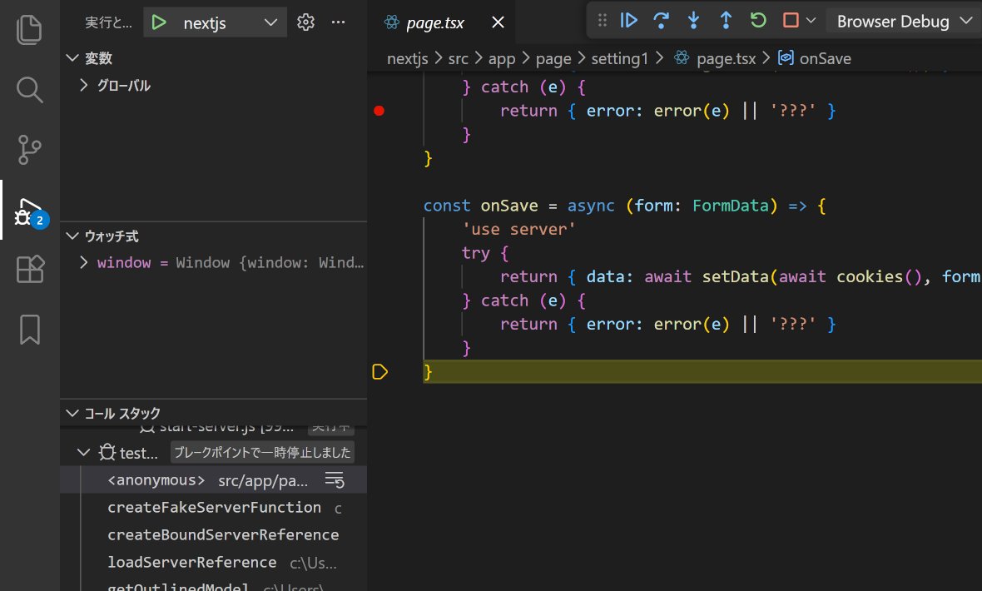Click the debug icon of test... session
This screenshot has height=591, width=982.
(107, 453)
